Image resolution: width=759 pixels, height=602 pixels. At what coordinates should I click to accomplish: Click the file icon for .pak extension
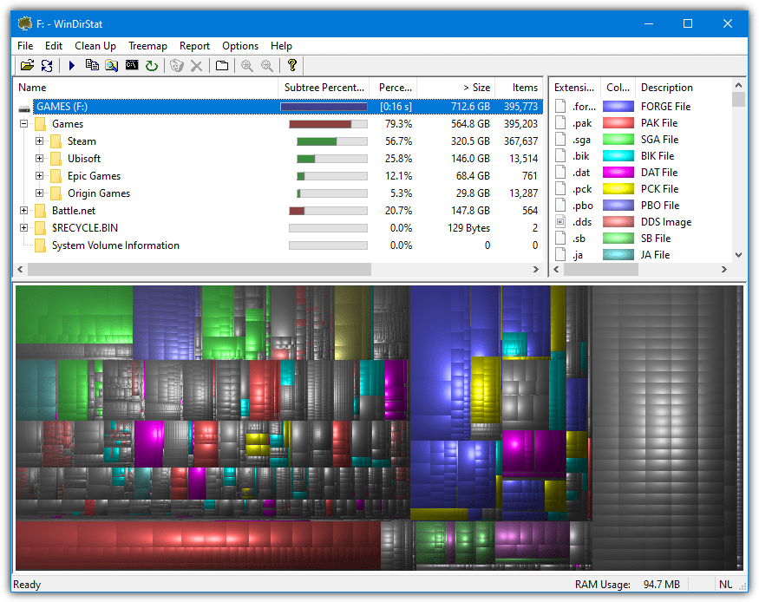[x=560, y=123]
